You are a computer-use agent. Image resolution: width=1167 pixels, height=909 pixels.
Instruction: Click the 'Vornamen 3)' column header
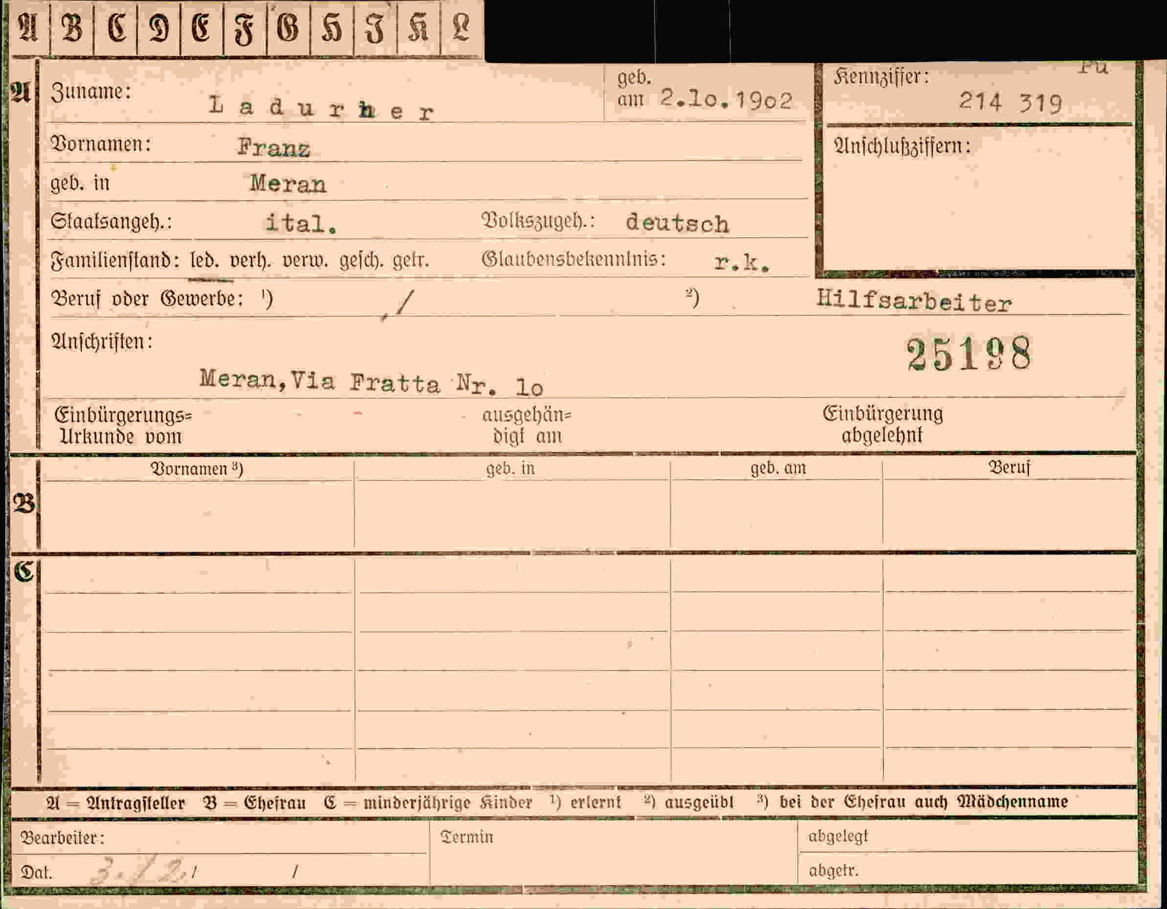pyautogui.click(x=197, y=469)
